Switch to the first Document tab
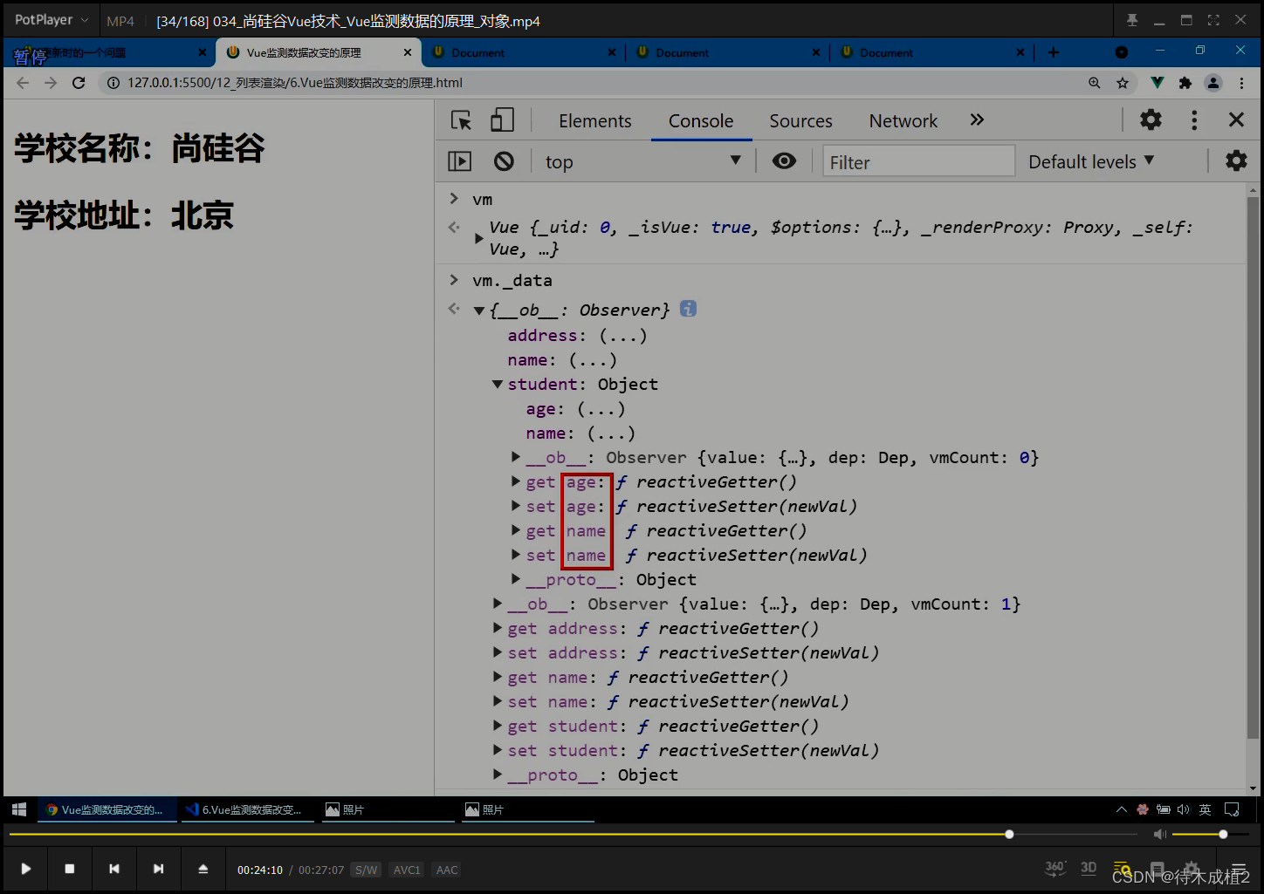The width and height of the screenshot is (1264, 894). (523, 52)
